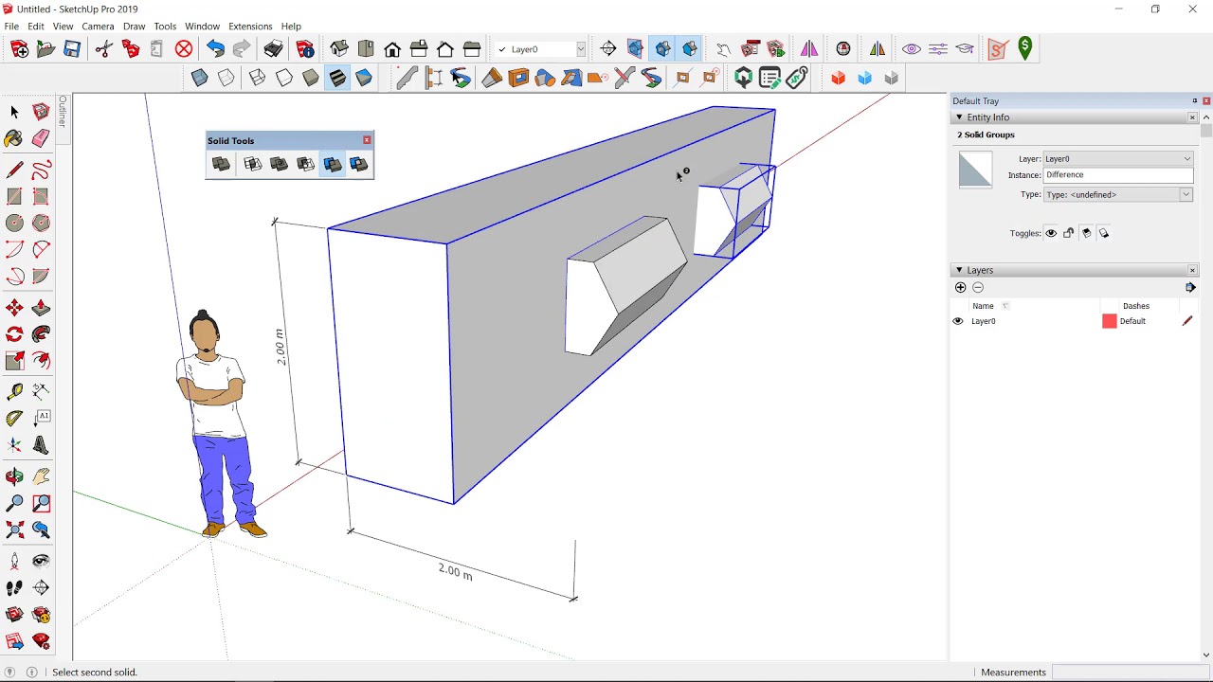Open Entity Info Layer dropdown
Viewport: 1213px width, 682px height.
1187,159
